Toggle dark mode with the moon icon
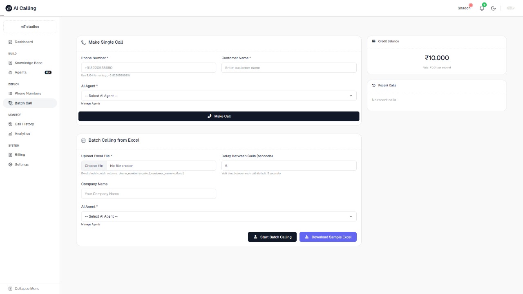 click(x=493, y=8)
